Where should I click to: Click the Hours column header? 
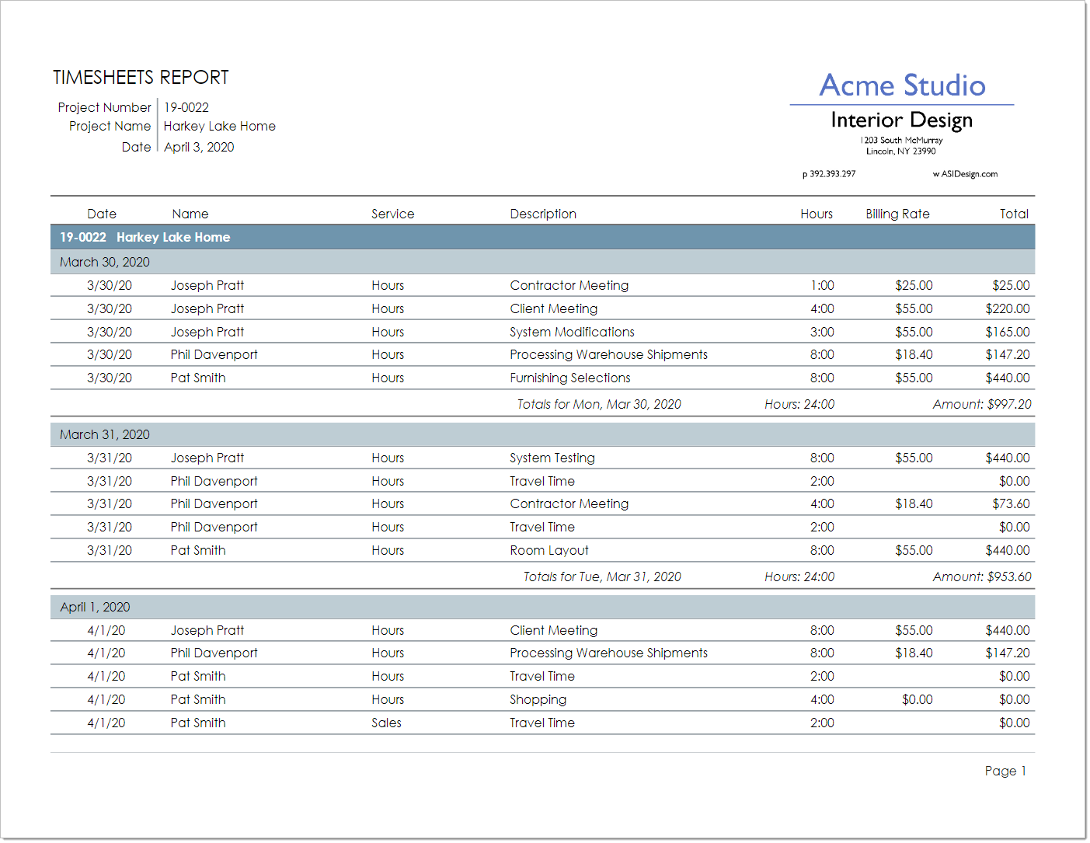coord(817,214)
